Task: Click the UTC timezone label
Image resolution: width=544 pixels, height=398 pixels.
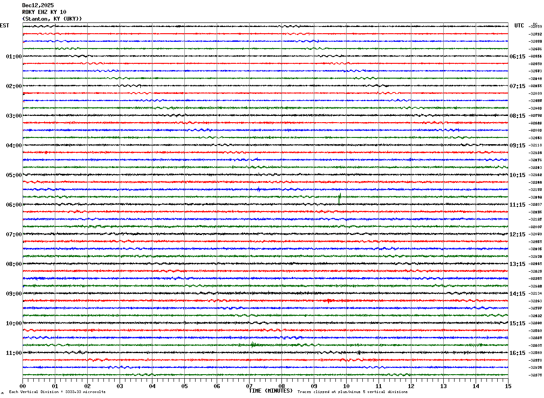Action: pyautogui.click(x=519, y=26)
